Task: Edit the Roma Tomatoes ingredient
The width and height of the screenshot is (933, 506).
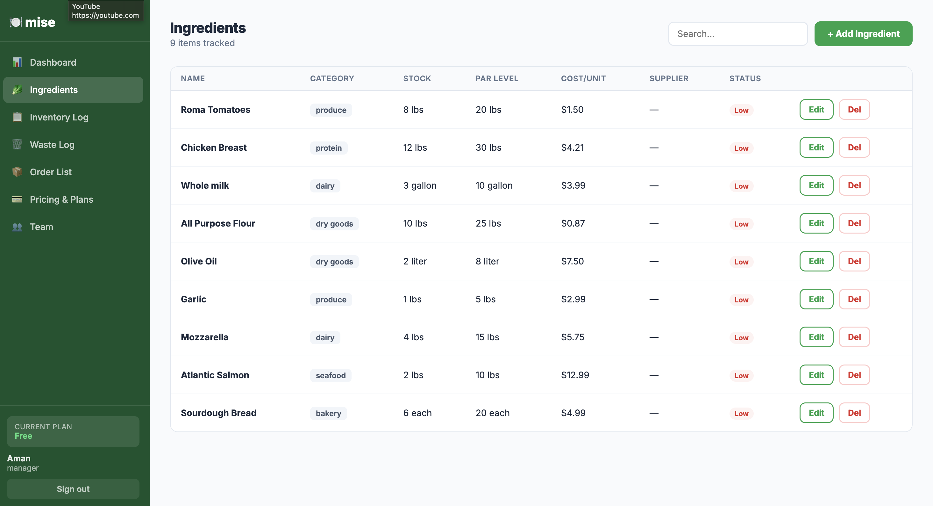Action: coord(816,110)
